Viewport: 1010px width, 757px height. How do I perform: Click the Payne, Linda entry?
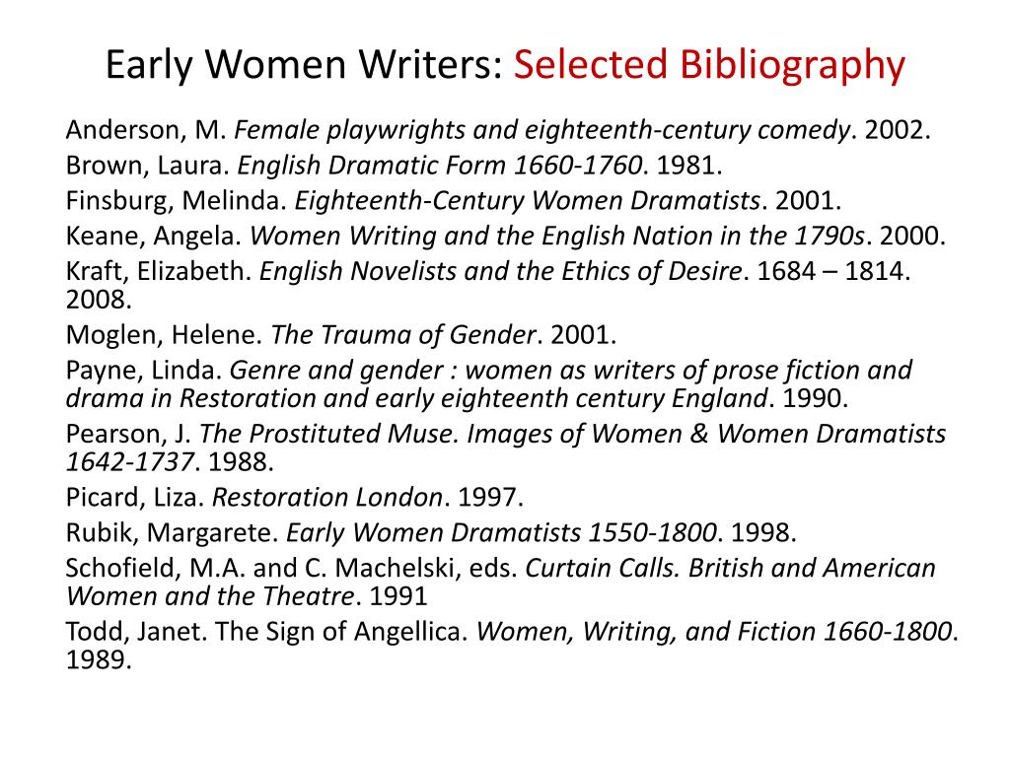click(489, 384)
